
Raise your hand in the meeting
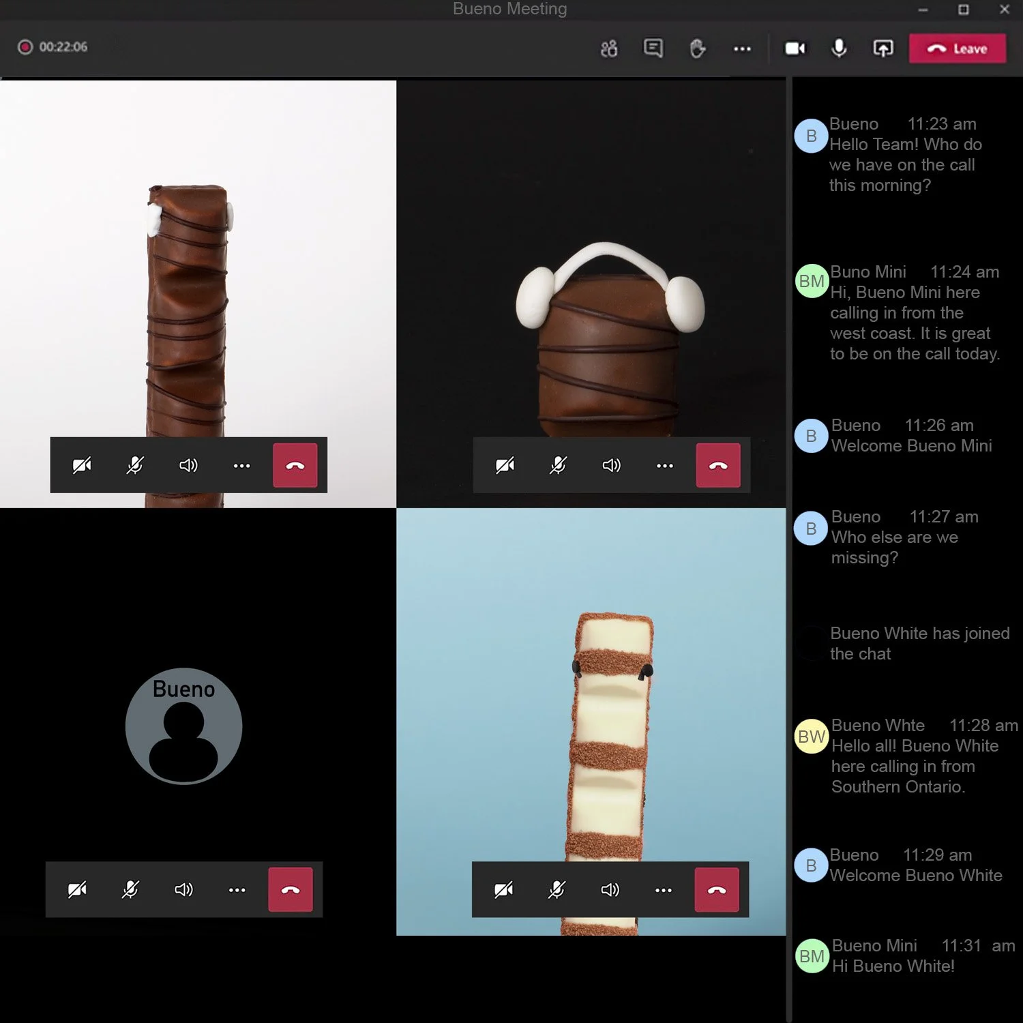697,48
